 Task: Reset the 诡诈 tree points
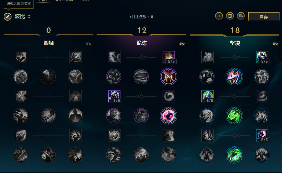tap(182, 44)
